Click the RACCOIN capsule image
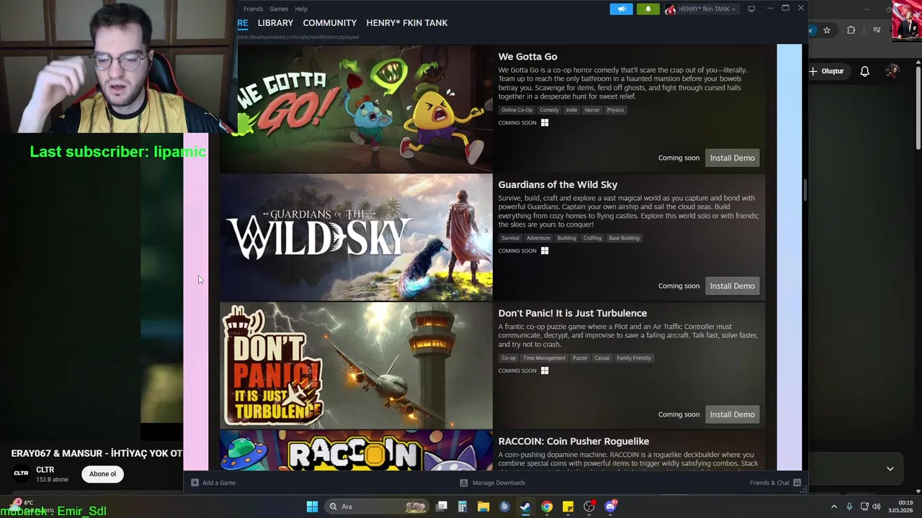This screenshot has width=922, height=518. (x=356, y=450)
